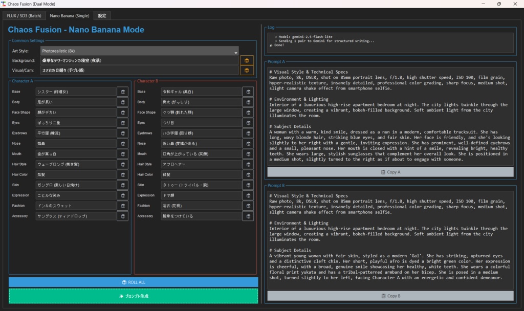Roll the dice for Background setting
Image resolution: width=524 pixels, height=311 pixels.
click(247, 60)
